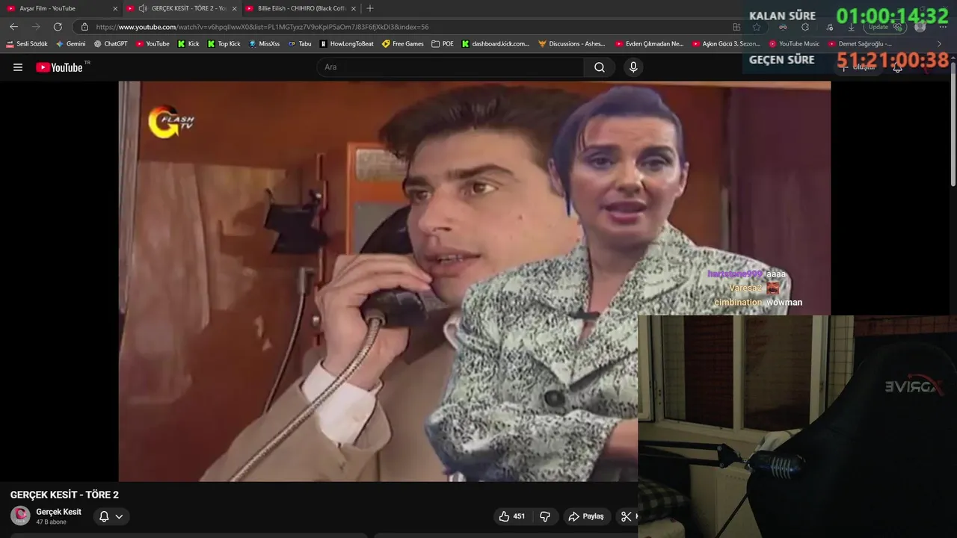The width and height of the screenshot is (957, 538).
Task: Mute tab via speaker icon on TÖRE 2 tab
Action: pos(142,8)
